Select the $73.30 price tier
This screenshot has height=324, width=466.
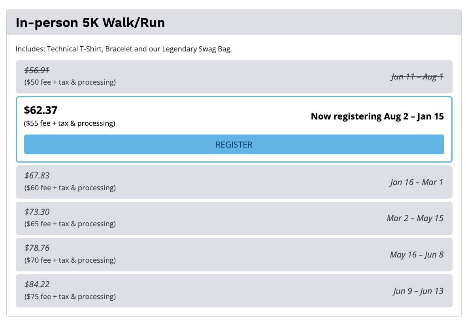coord(37,212)
